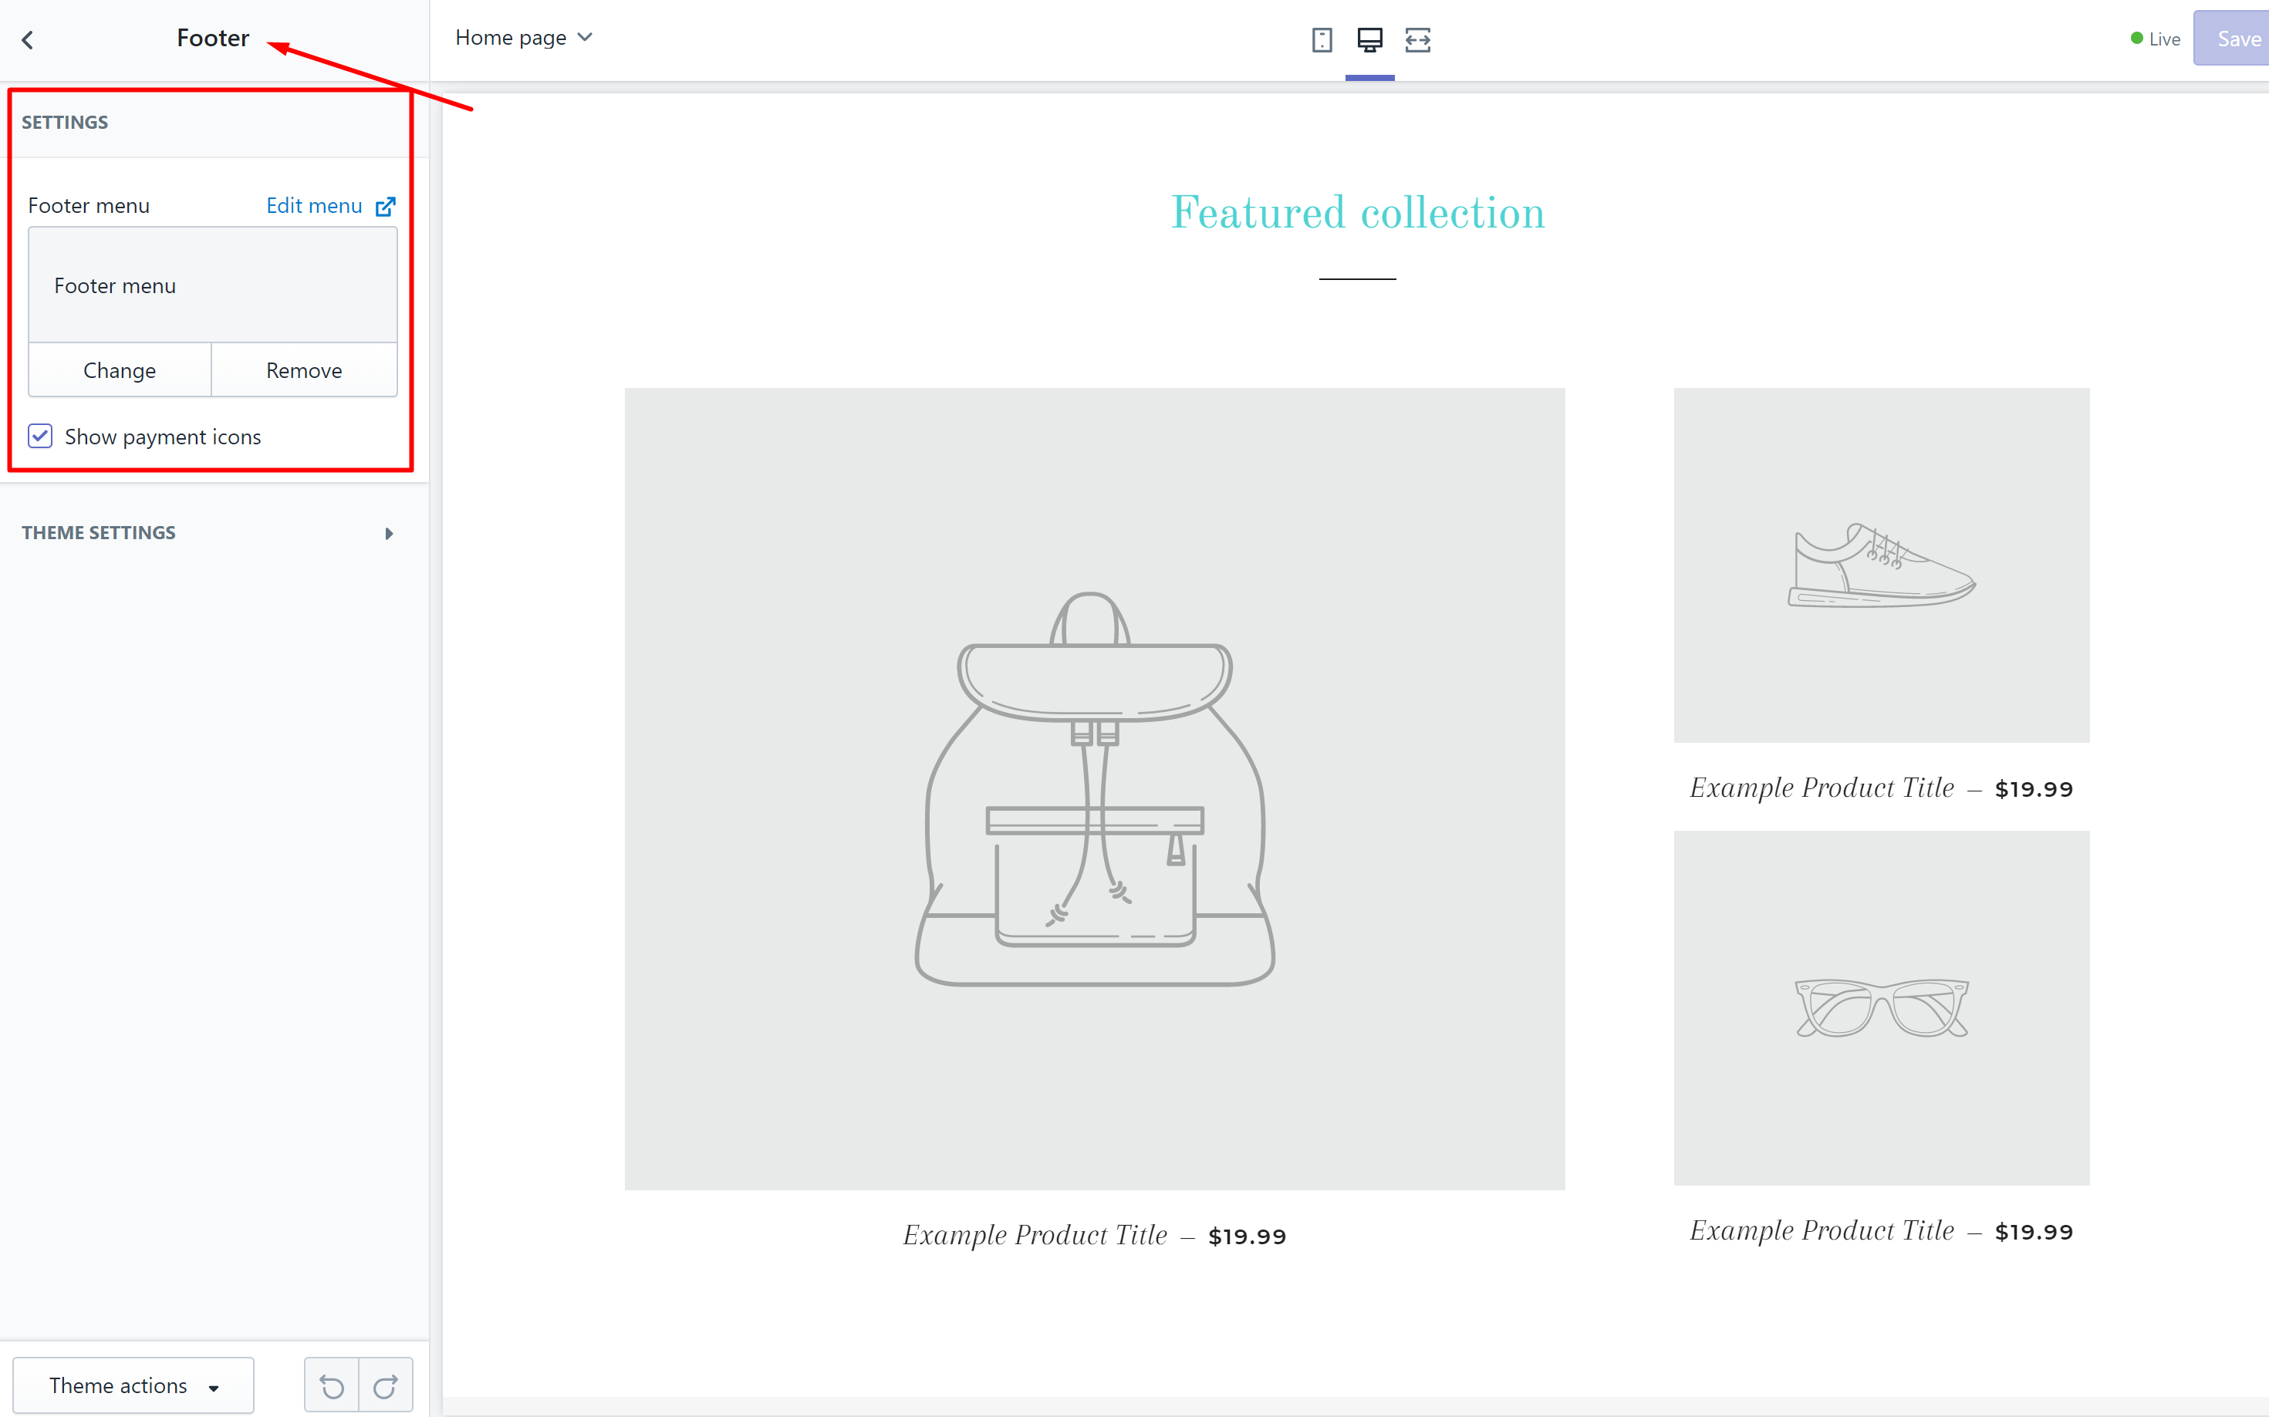Select the Footer section label
2269x1417 pixels.
click(x=212, y=38)
